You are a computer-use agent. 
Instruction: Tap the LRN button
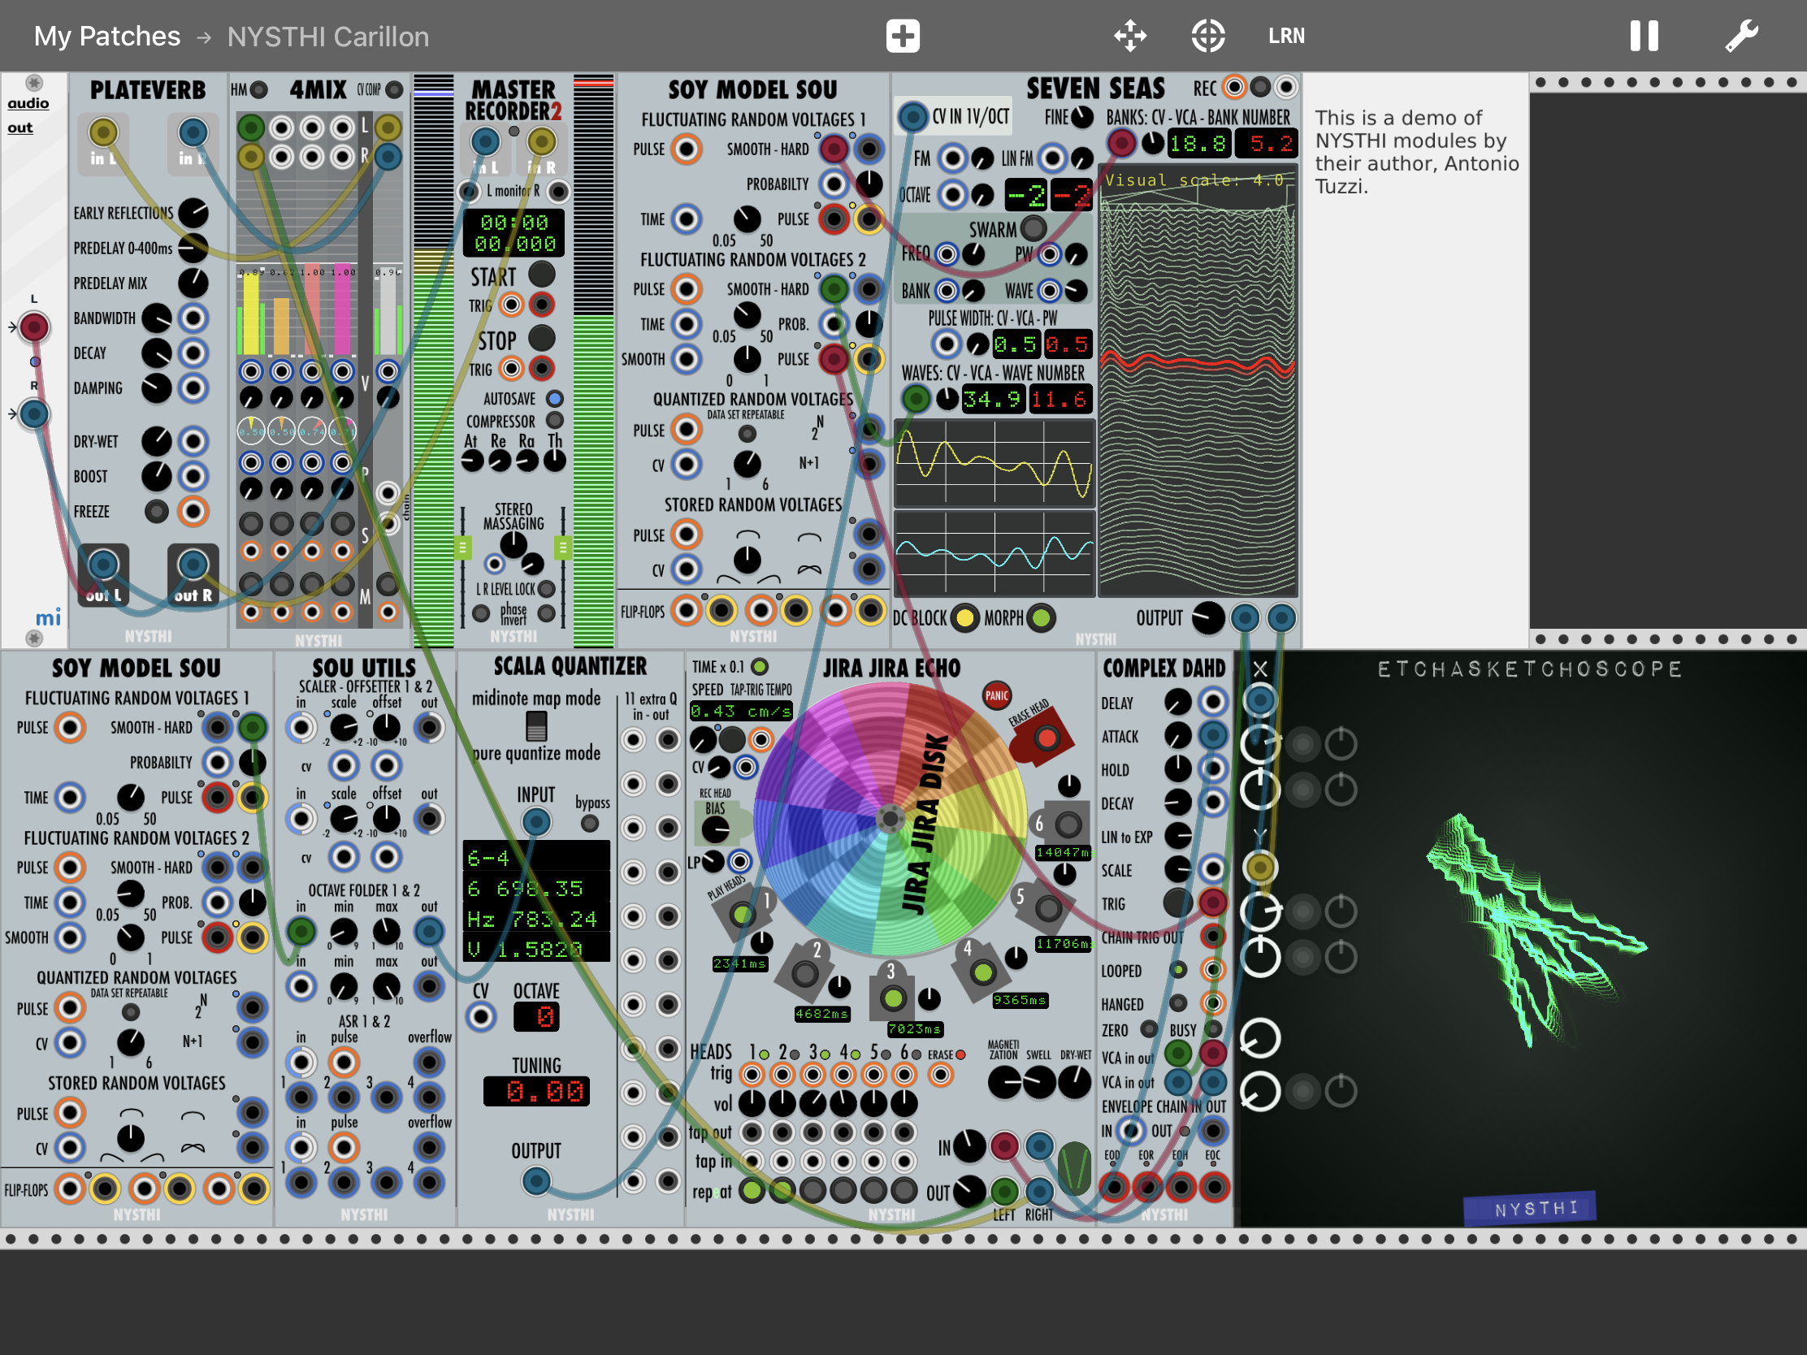coord(1286,36)
